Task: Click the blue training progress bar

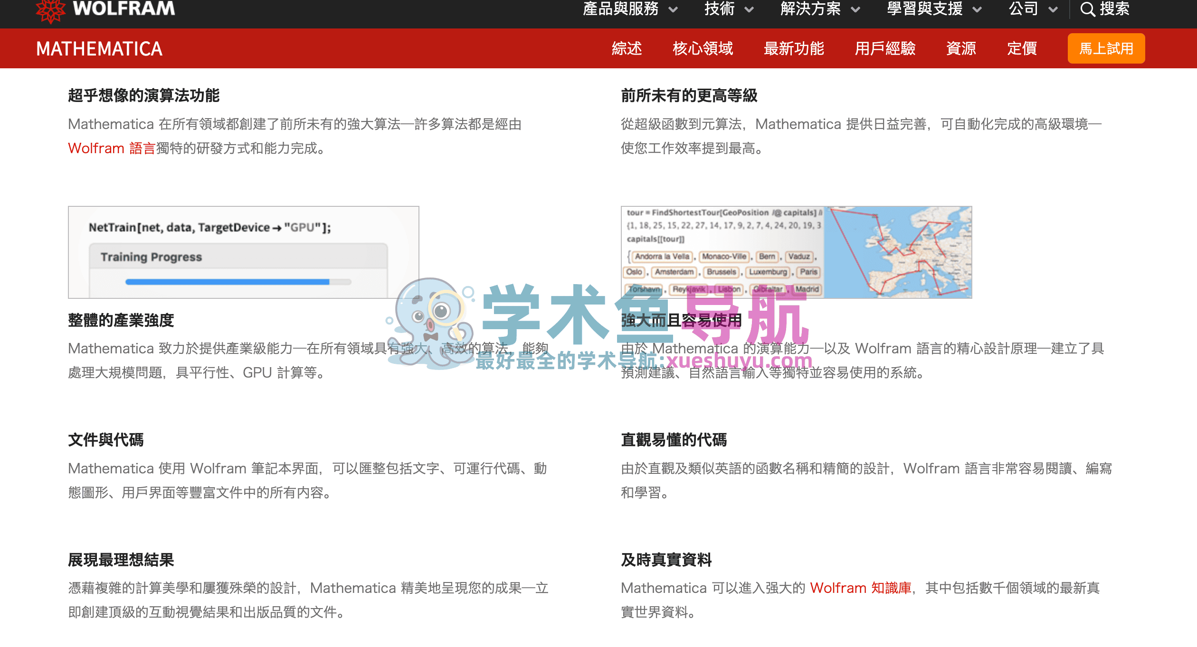Action: tap(227, 282)
